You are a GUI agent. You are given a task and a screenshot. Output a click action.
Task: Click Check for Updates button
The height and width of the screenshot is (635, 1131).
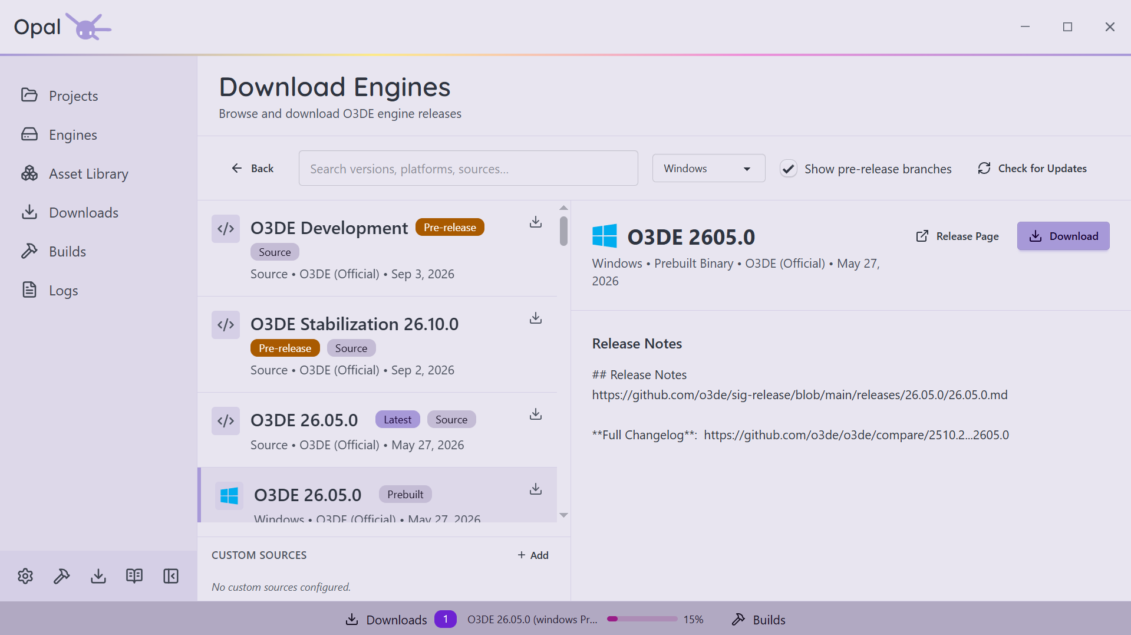coord(1032,168)
